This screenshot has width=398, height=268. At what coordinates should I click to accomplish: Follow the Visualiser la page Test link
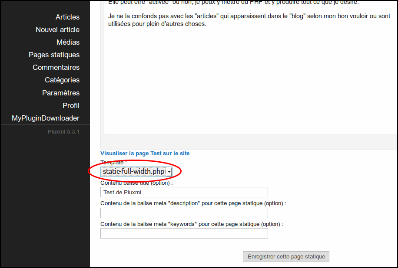pos(145,154)
